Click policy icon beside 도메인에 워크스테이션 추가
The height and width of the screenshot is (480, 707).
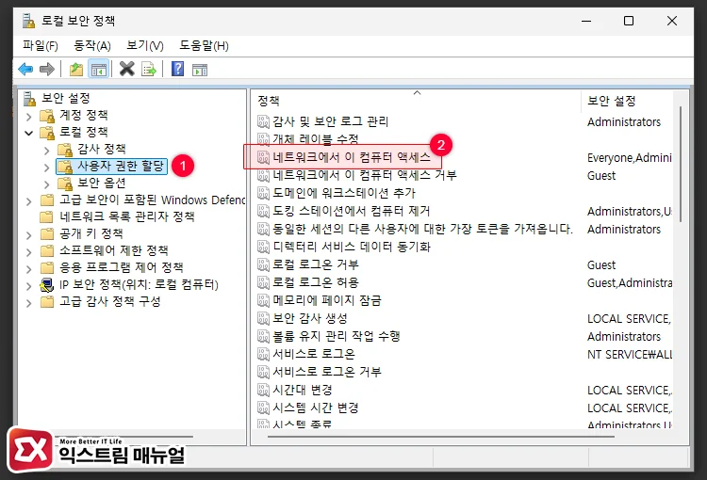(x=263, y=193)
